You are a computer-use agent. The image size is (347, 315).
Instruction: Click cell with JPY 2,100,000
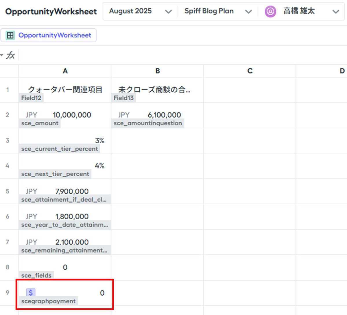(x=65, y=242)
